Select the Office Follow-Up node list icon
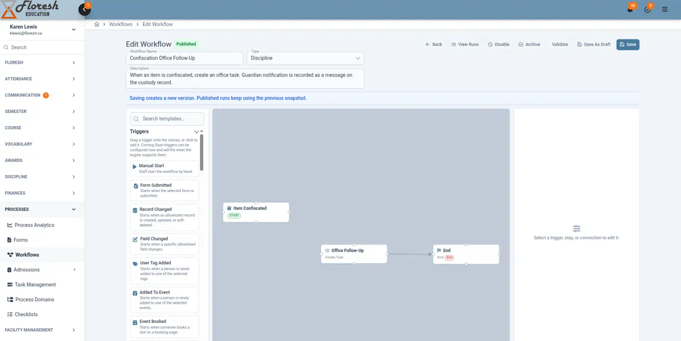The width and height of the screenshot is (681, 341). point(327,251)
